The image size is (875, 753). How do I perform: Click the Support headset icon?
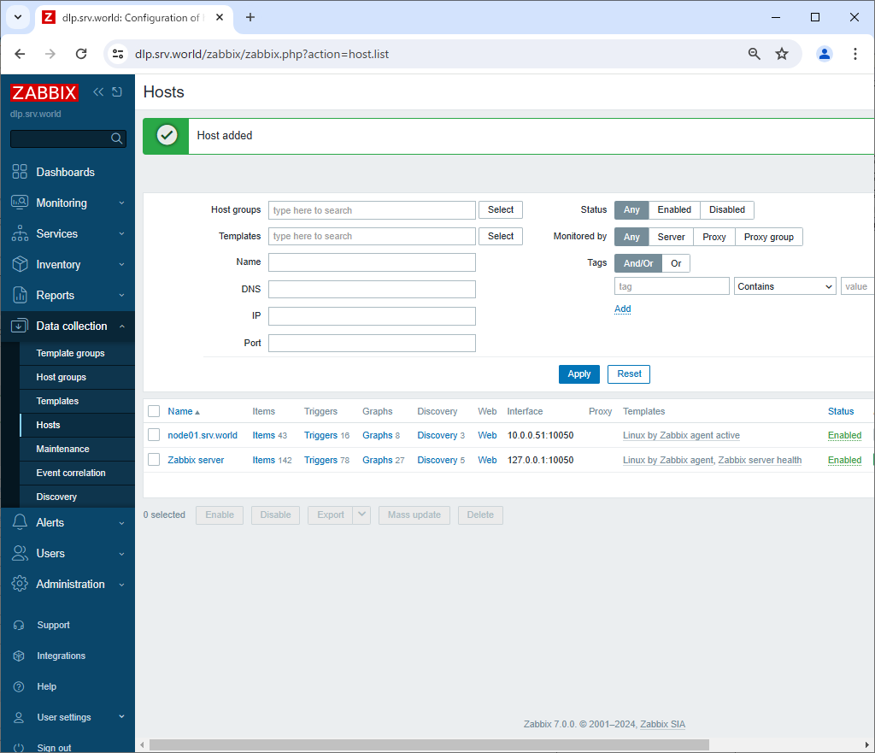[19, 625]
